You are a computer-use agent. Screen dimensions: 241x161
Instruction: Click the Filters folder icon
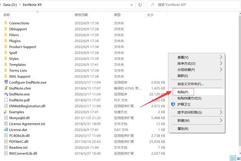[x=6, y=35]
